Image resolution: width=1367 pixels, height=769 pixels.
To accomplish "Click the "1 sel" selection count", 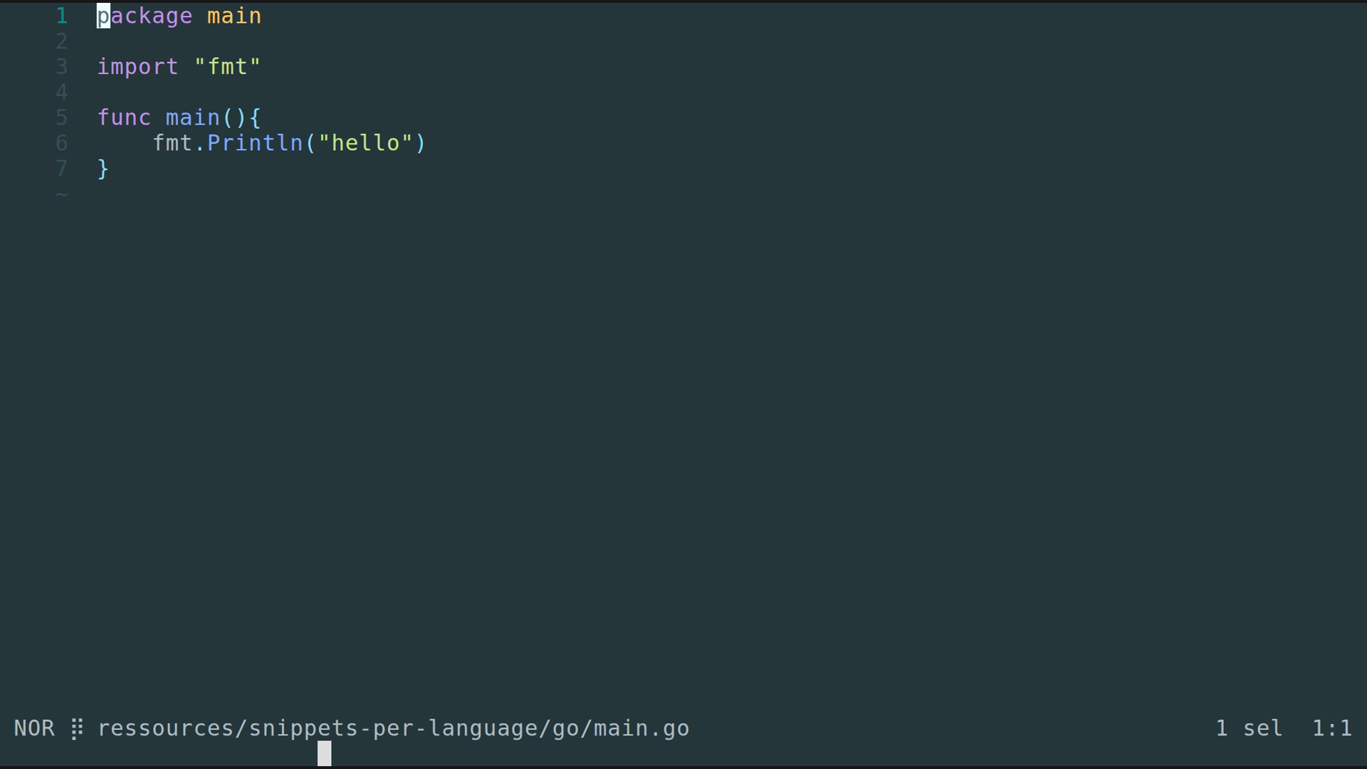I will pyautogui.click(x=1249, y=728).
